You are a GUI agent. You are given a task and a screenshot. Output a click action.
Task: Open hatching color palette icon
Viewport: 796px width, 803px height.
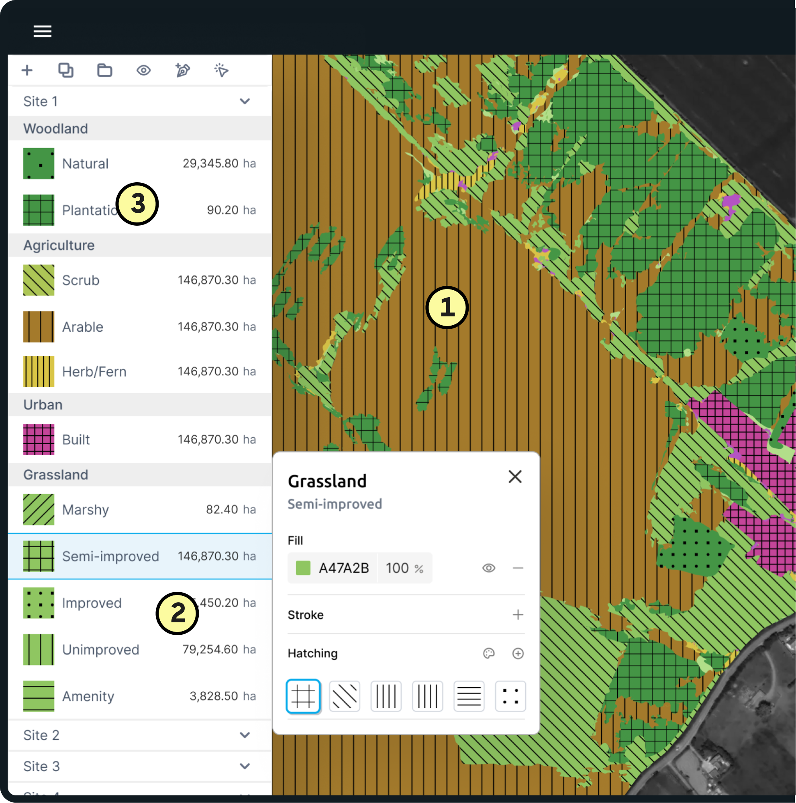click(489, 653)
